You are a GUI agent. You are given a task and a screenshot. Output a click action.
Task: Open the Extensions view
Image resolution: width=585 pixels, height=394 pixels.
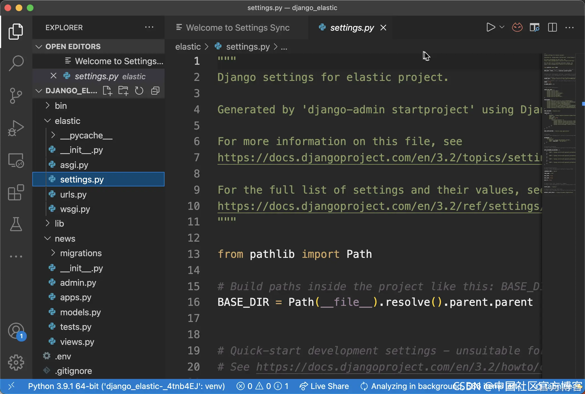coord(16,192)
